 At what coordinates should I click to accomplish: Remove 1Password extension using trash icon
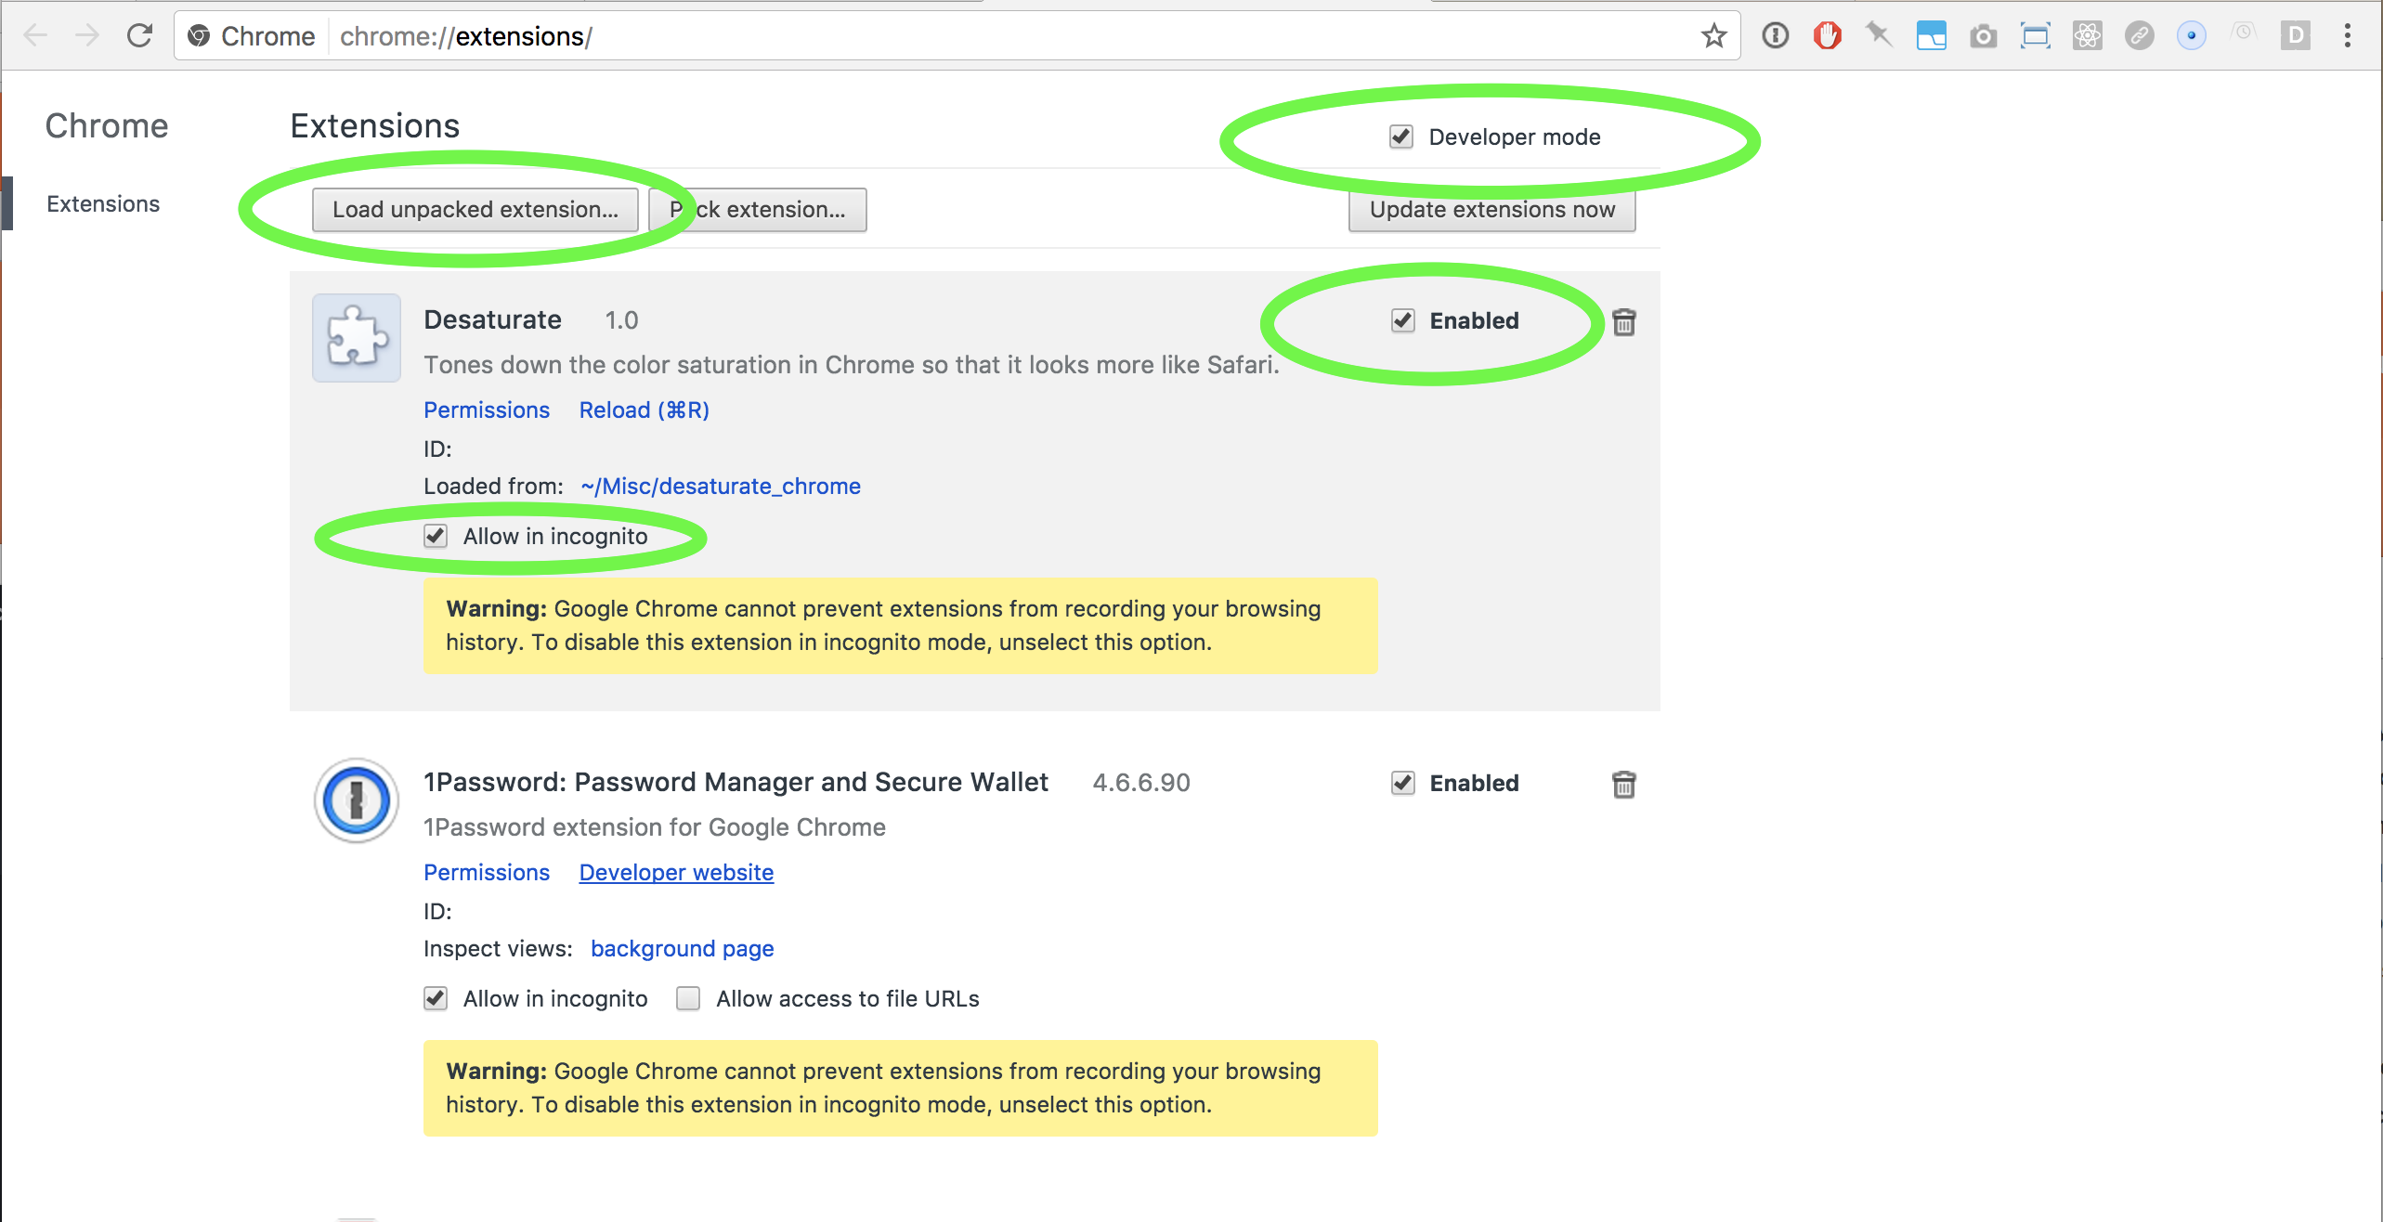click(x=1623, y=785)
